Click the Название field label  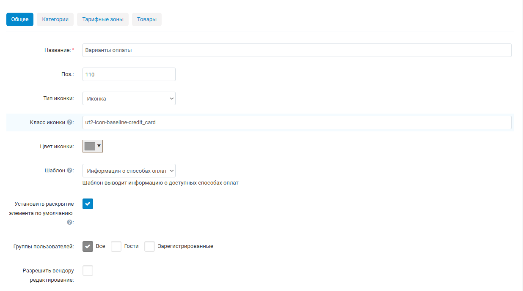click(x=57, y=50)
